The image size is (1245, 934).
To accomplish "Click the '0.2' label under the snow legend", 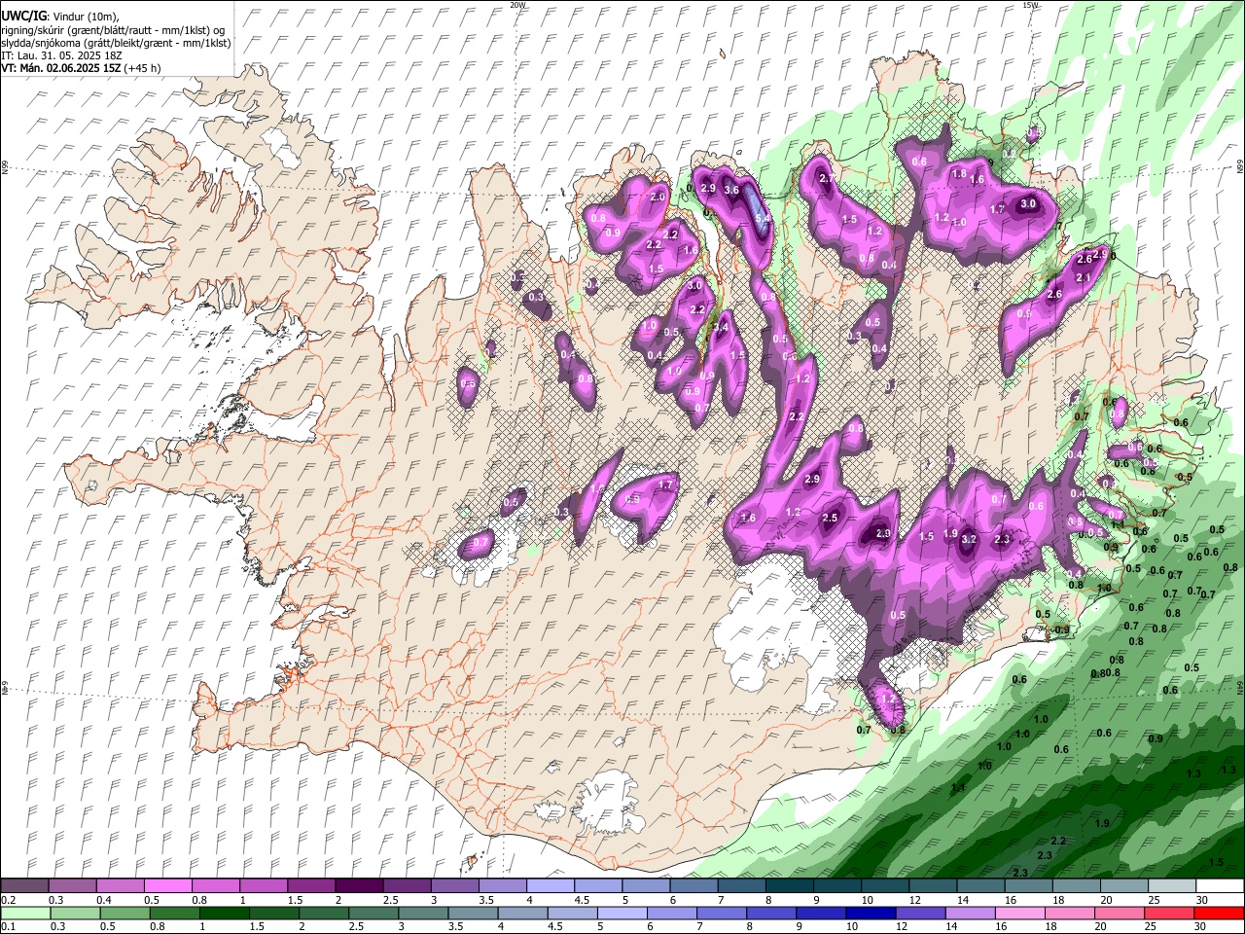I will [8, 900].
